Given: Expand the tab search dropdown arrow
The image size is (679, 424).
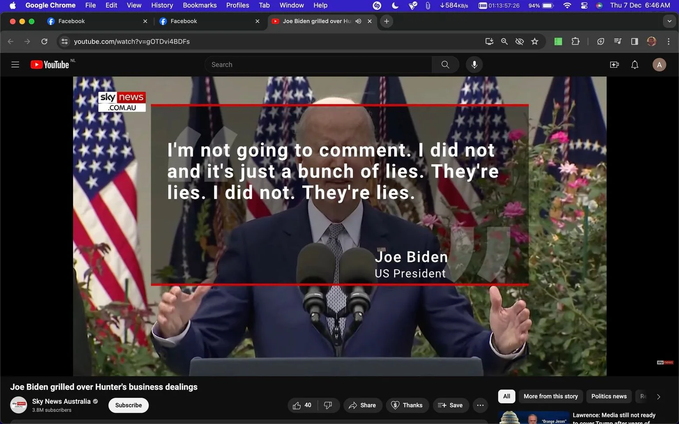Looking at the screenshot, I should point(669,21).
